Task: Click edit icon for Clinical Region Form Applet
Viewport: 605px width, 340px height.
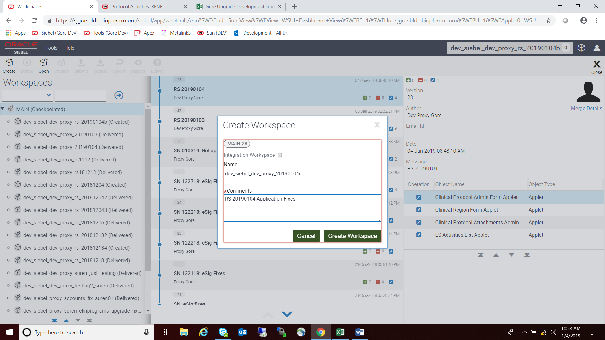Action: click(x=418, y=210)
